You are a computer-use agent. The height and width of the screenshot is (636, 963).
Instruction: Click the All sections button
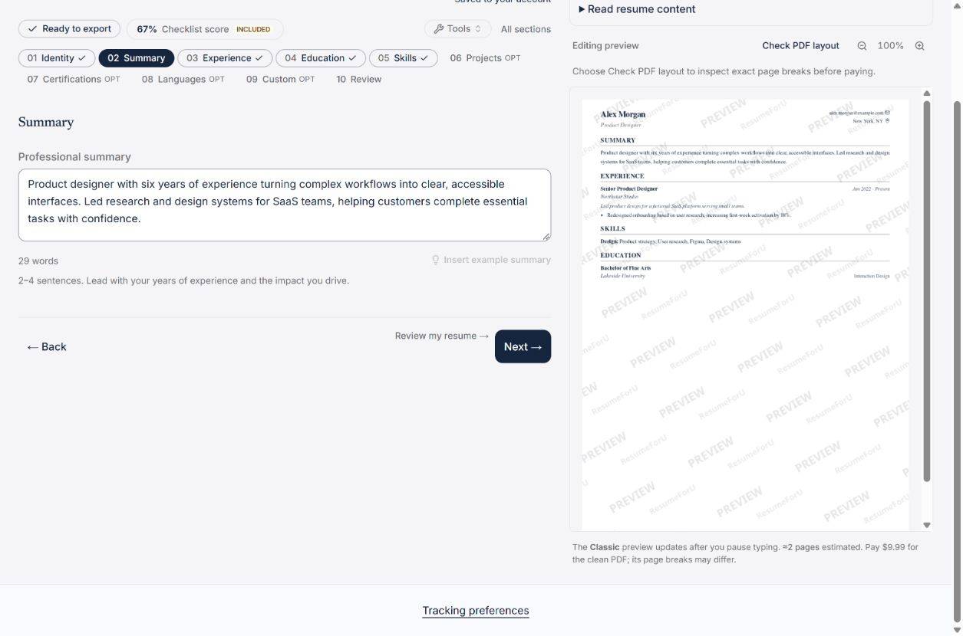coord(526,29)
